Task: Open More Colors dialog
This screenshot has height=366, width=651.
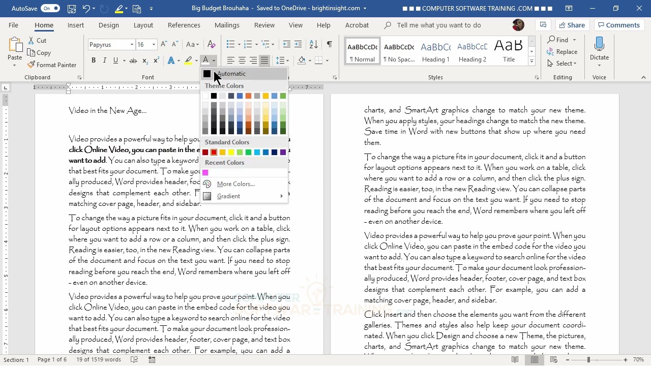Action: 244,184
